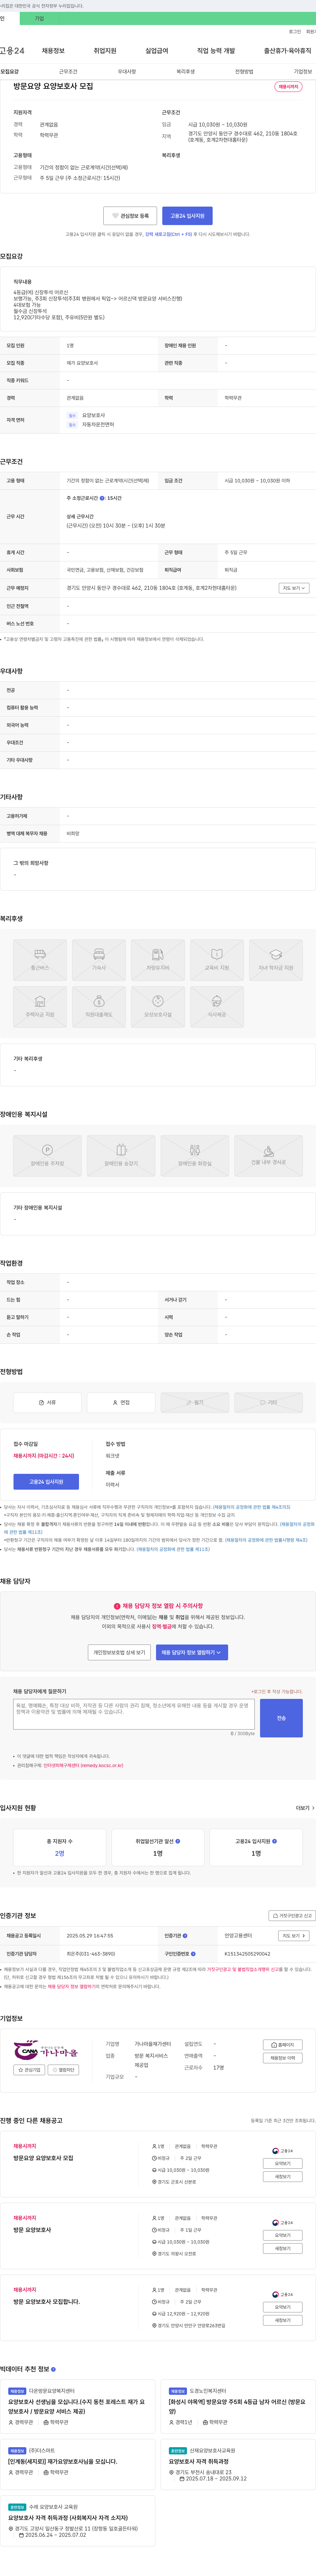This screenshot has height=2576, width=316.
Task: Open the 방문 요양보호사 listing
Action: click(x=32, y=2230)
